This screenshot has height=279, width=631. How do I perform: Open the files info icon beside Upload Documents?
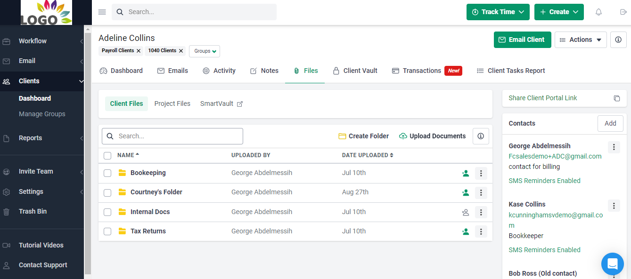click(x=481, y=136)
